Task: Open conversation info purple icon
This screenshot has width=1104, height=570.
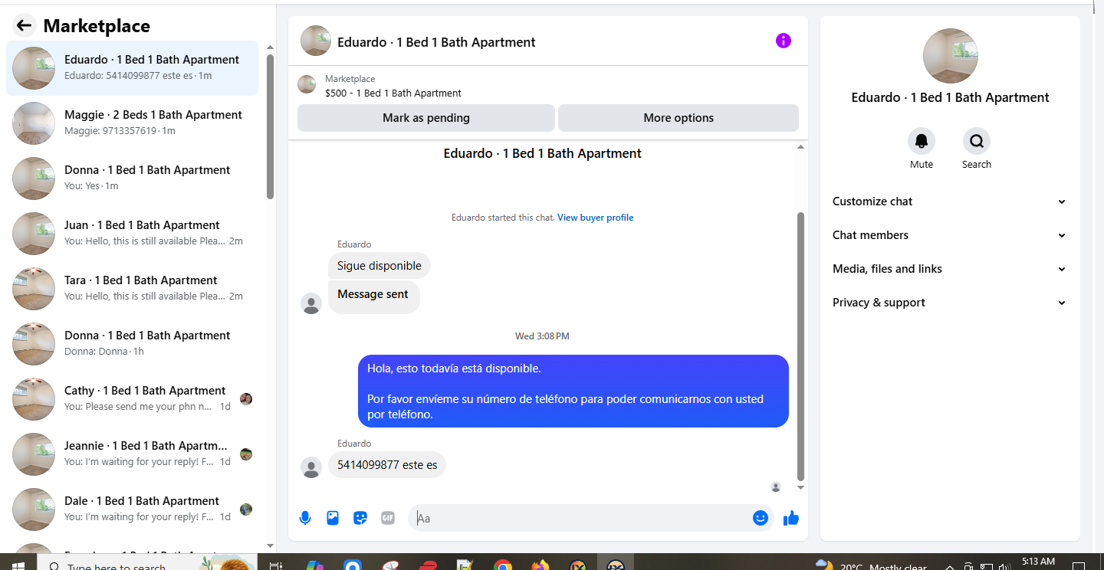Action: coord(784,41)
